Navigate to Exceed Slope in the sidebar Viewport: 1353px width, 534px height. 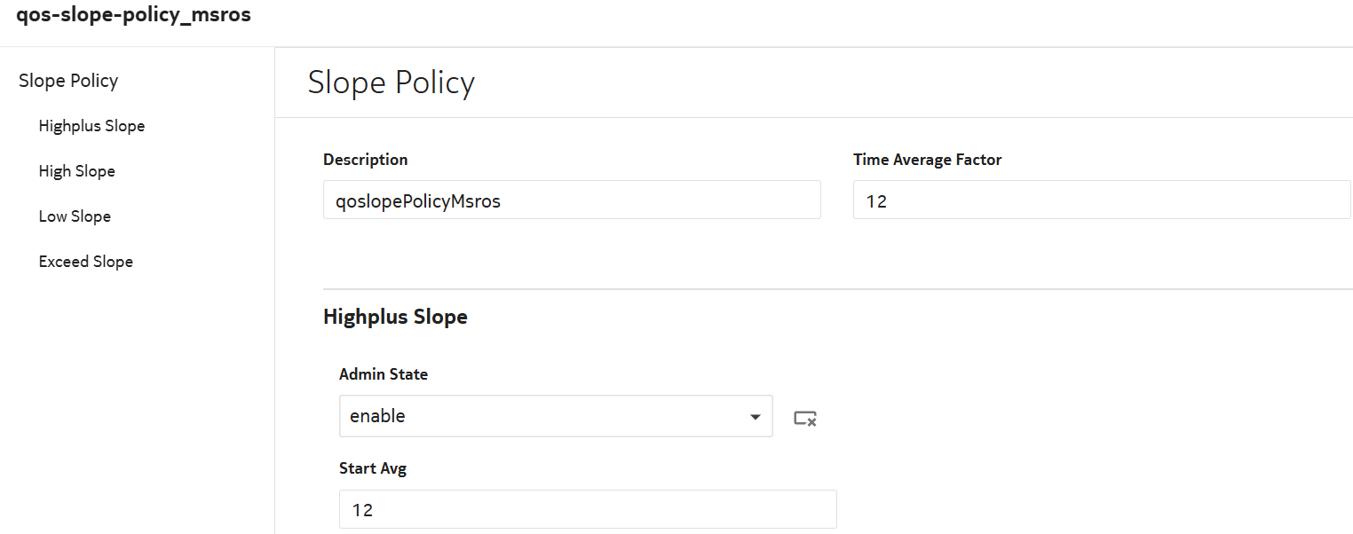click(86, 262)
